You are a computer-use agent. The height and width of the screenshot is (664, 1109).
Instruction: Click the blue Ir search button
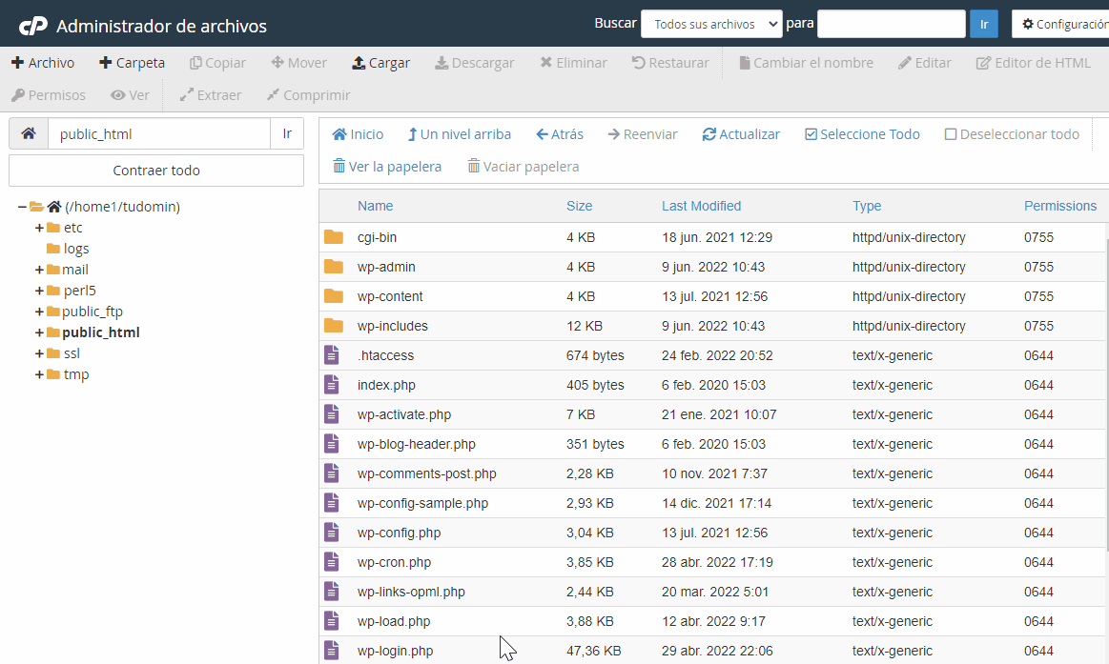(984, 24)
